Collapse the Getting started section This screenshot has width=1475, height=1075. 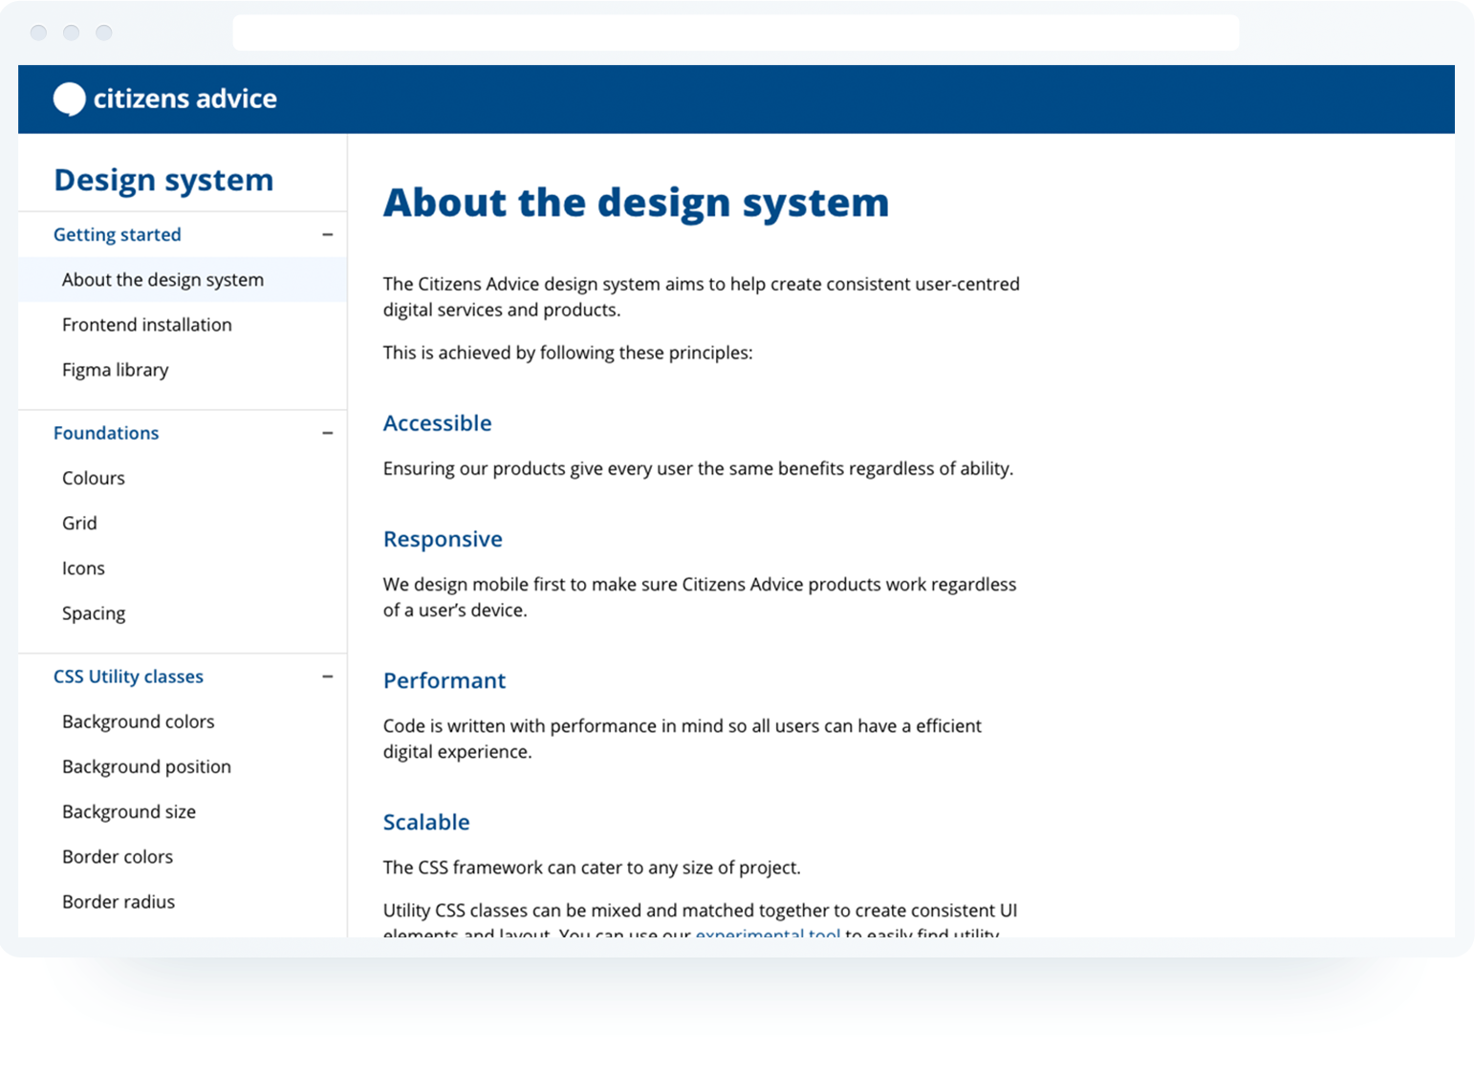pyautogui.click(x=327, y=234)
